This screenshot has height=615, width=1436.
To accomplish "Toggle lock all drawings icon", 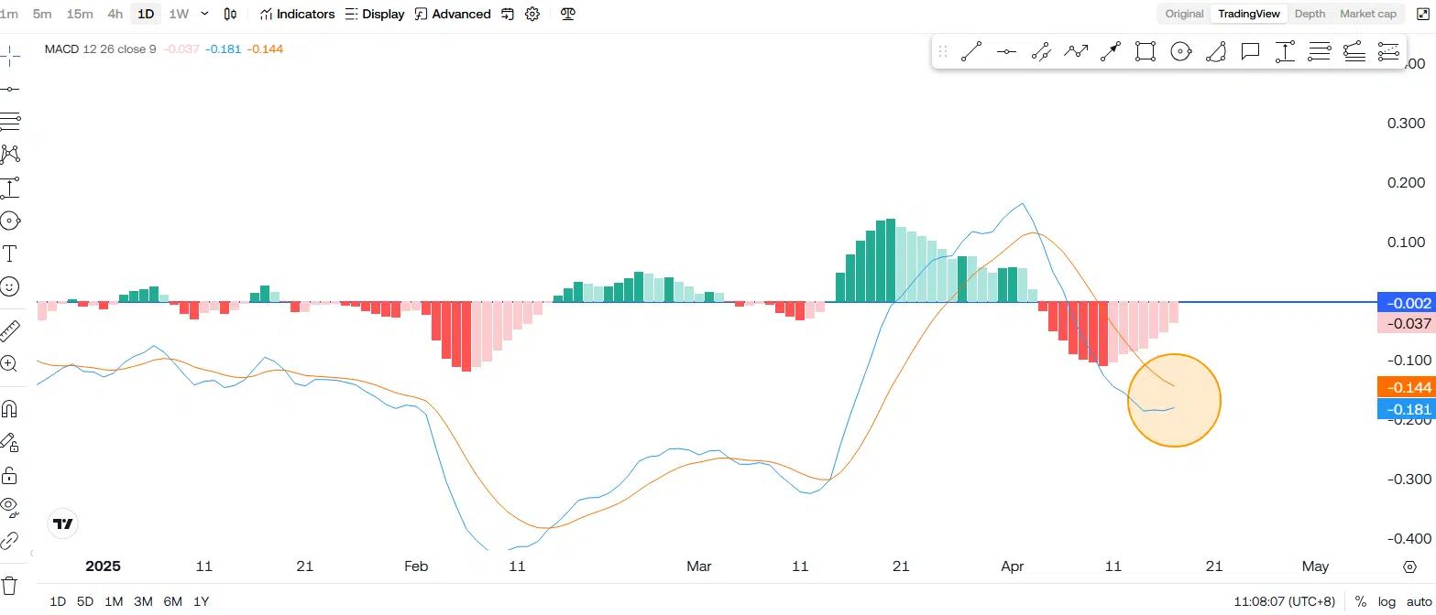I will tap(10, 475).
